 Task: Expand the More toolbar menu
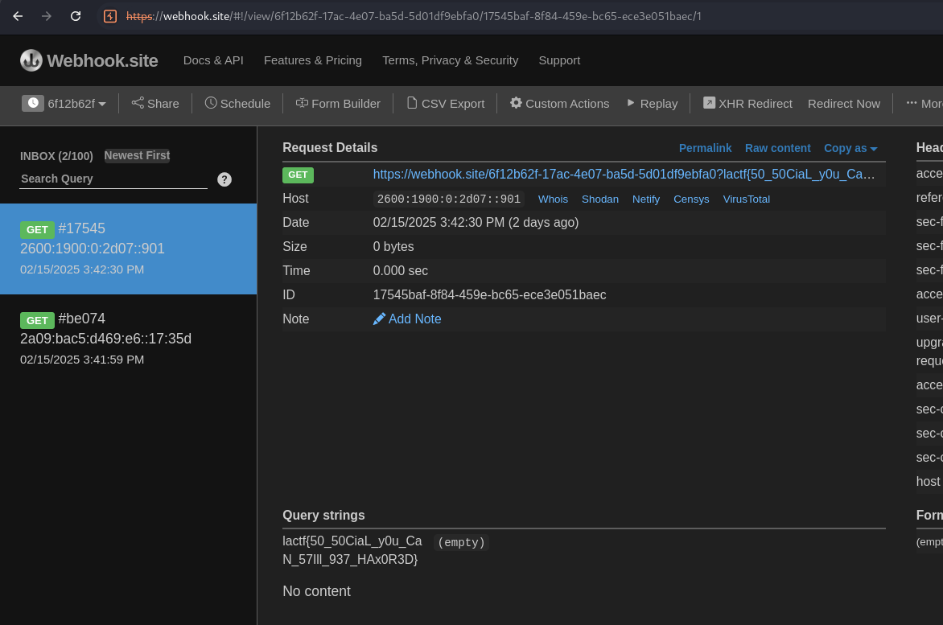(923, 103)
